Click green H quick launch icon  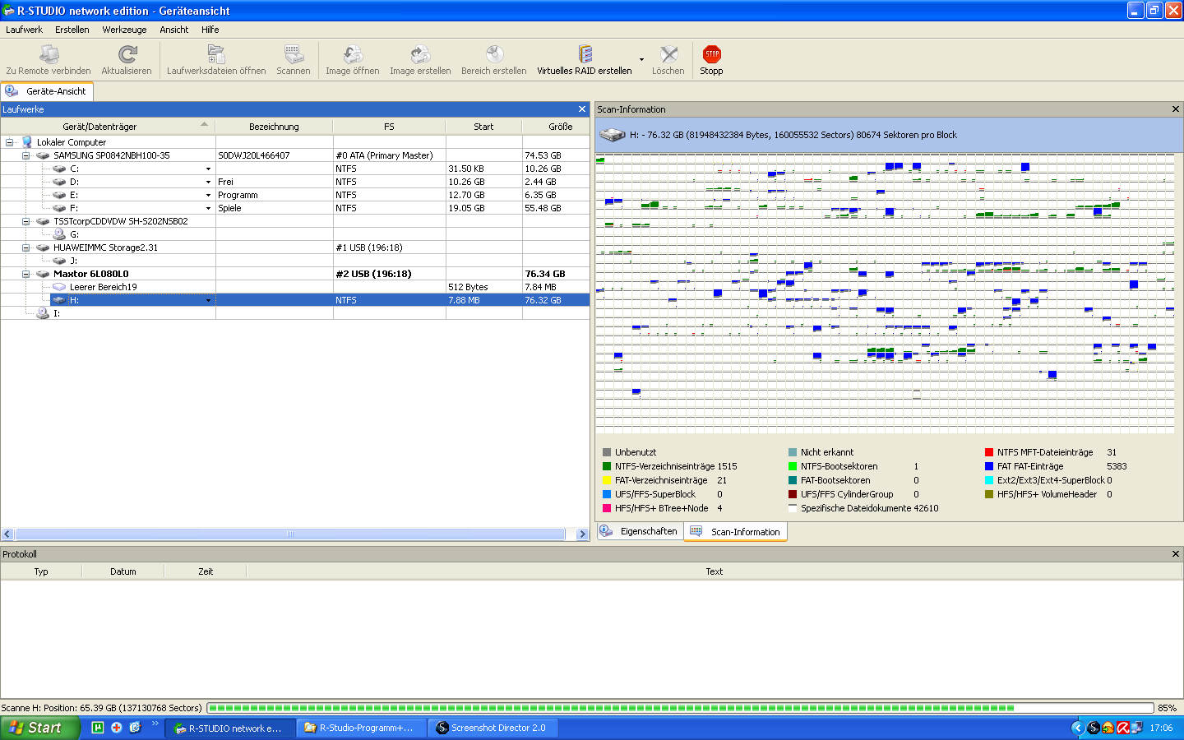tap(98, 728)
